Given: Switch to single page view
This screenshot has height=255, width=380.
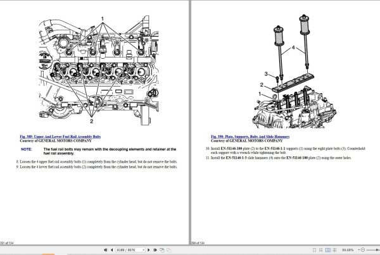Looking at the screenshot, I should (314, 250).
